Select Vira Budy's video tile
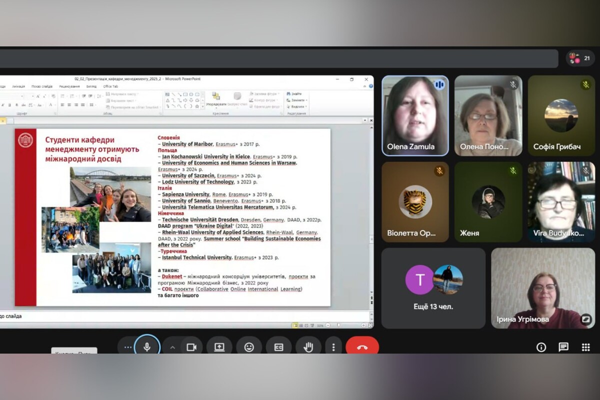Screen dimensions: 600x400 pyautogui.click(x=561, y=202)
